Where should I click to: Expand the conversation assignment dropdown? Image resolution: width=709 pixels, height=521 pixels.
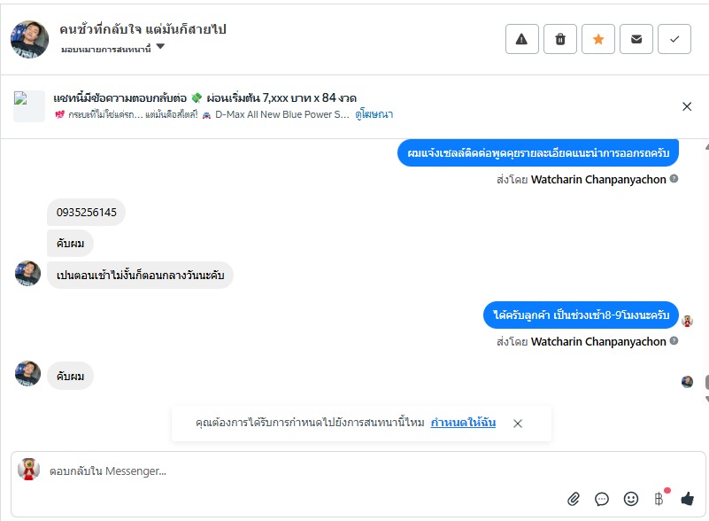click(x=160, y=47)
